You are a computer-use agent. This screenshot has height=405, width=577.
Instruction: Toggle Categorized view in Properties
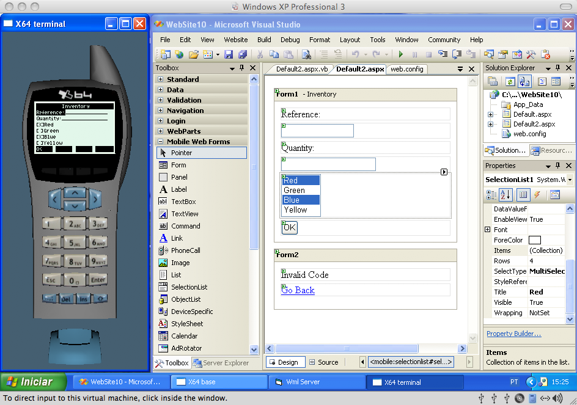[x=491, y=195]
